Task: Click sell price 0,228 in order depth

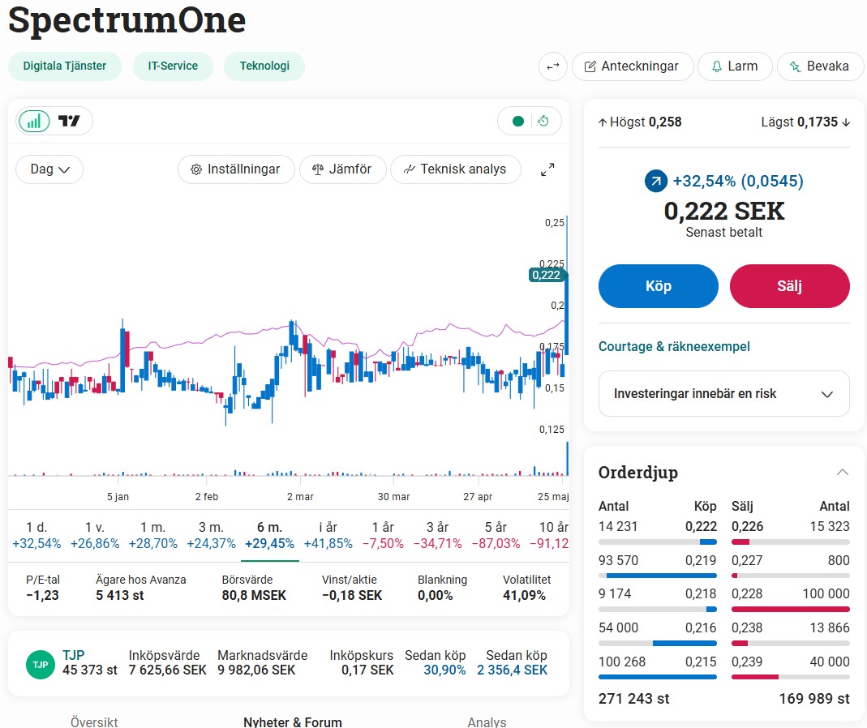Action: click(x=747, y=593)
